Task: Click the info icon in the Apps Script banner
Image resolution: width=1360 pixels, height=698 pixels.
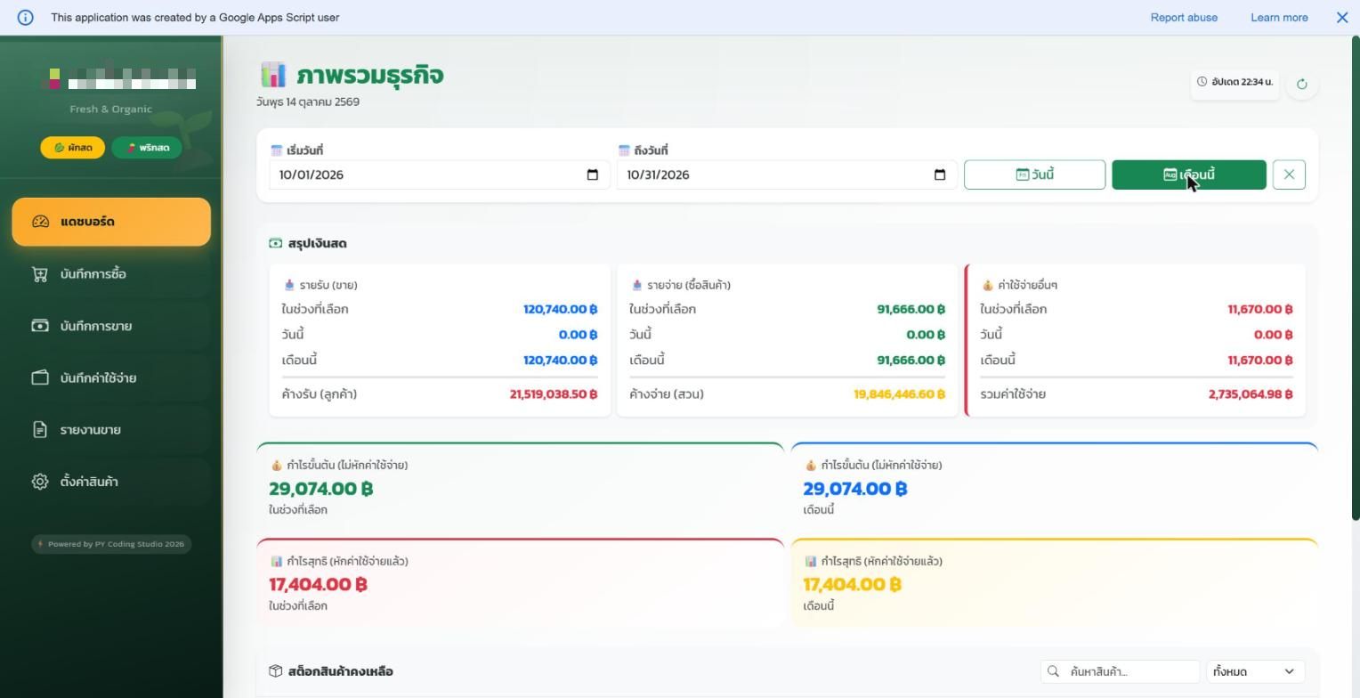Action: [26, 17]
